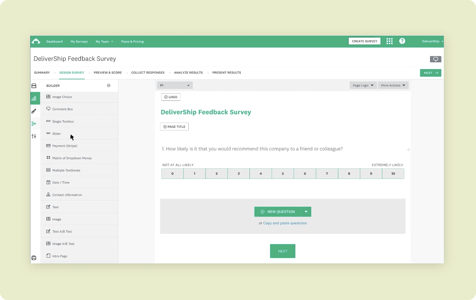This screenshot has width=476, height=300.
Task: Open the Appearance paintbrush sidebar icon
Action: pyautogui.click(x=34, y=111)
